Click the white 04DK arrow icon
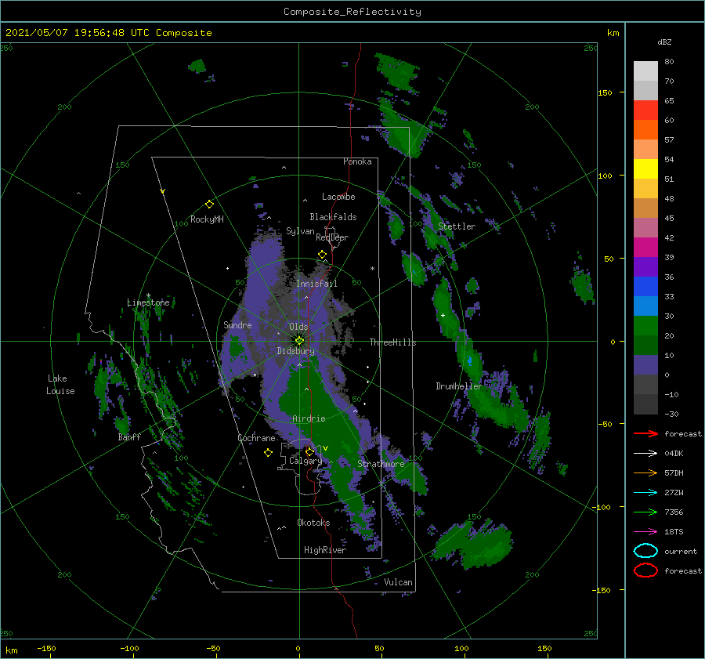Viewport: 705px width, 659px height. (x=645, y=454)
